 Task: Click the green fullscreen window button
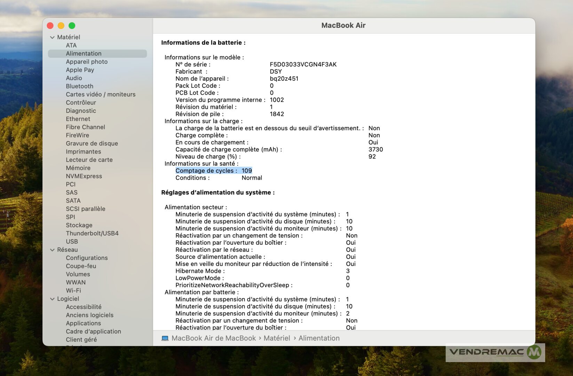72,26
